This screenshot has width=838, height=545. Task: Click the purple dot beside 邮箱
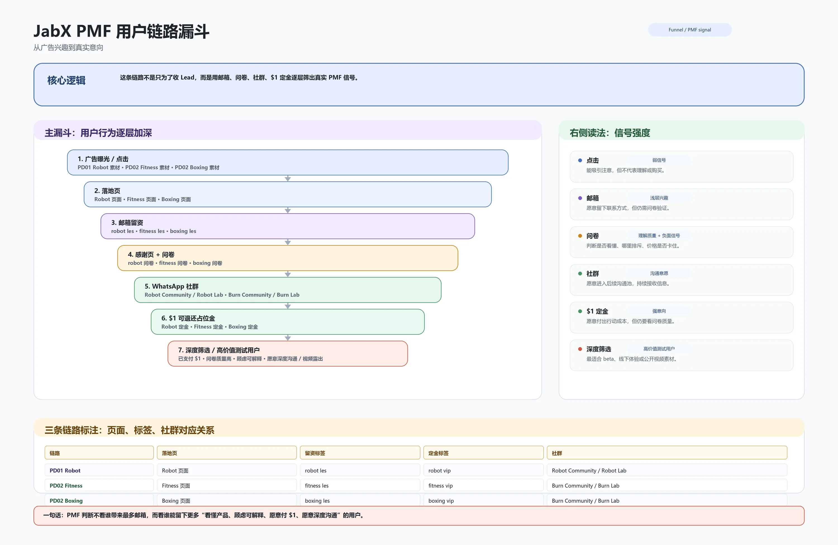pyautogui.click(x=580, y=198)
